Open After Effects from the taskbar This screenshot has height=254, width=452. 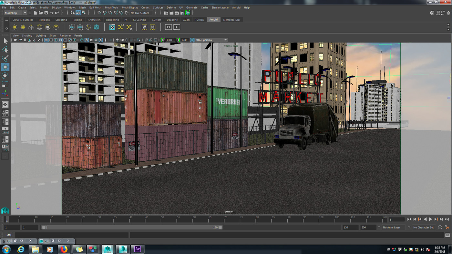[x=138, y=249]
